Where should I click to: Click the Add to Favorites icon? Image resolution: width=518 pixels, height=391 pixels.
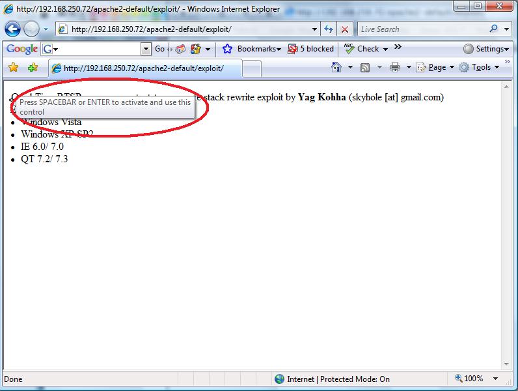(33, 68)
